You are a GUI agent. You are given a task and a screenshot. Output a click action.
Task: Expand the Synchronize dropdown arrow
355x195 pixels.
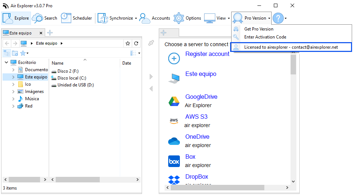[x=136, y=18]
